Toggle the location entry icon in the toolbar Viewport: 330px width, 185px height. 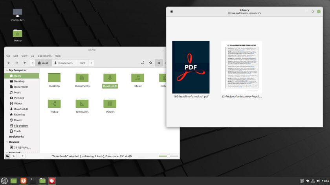(143, 63)
